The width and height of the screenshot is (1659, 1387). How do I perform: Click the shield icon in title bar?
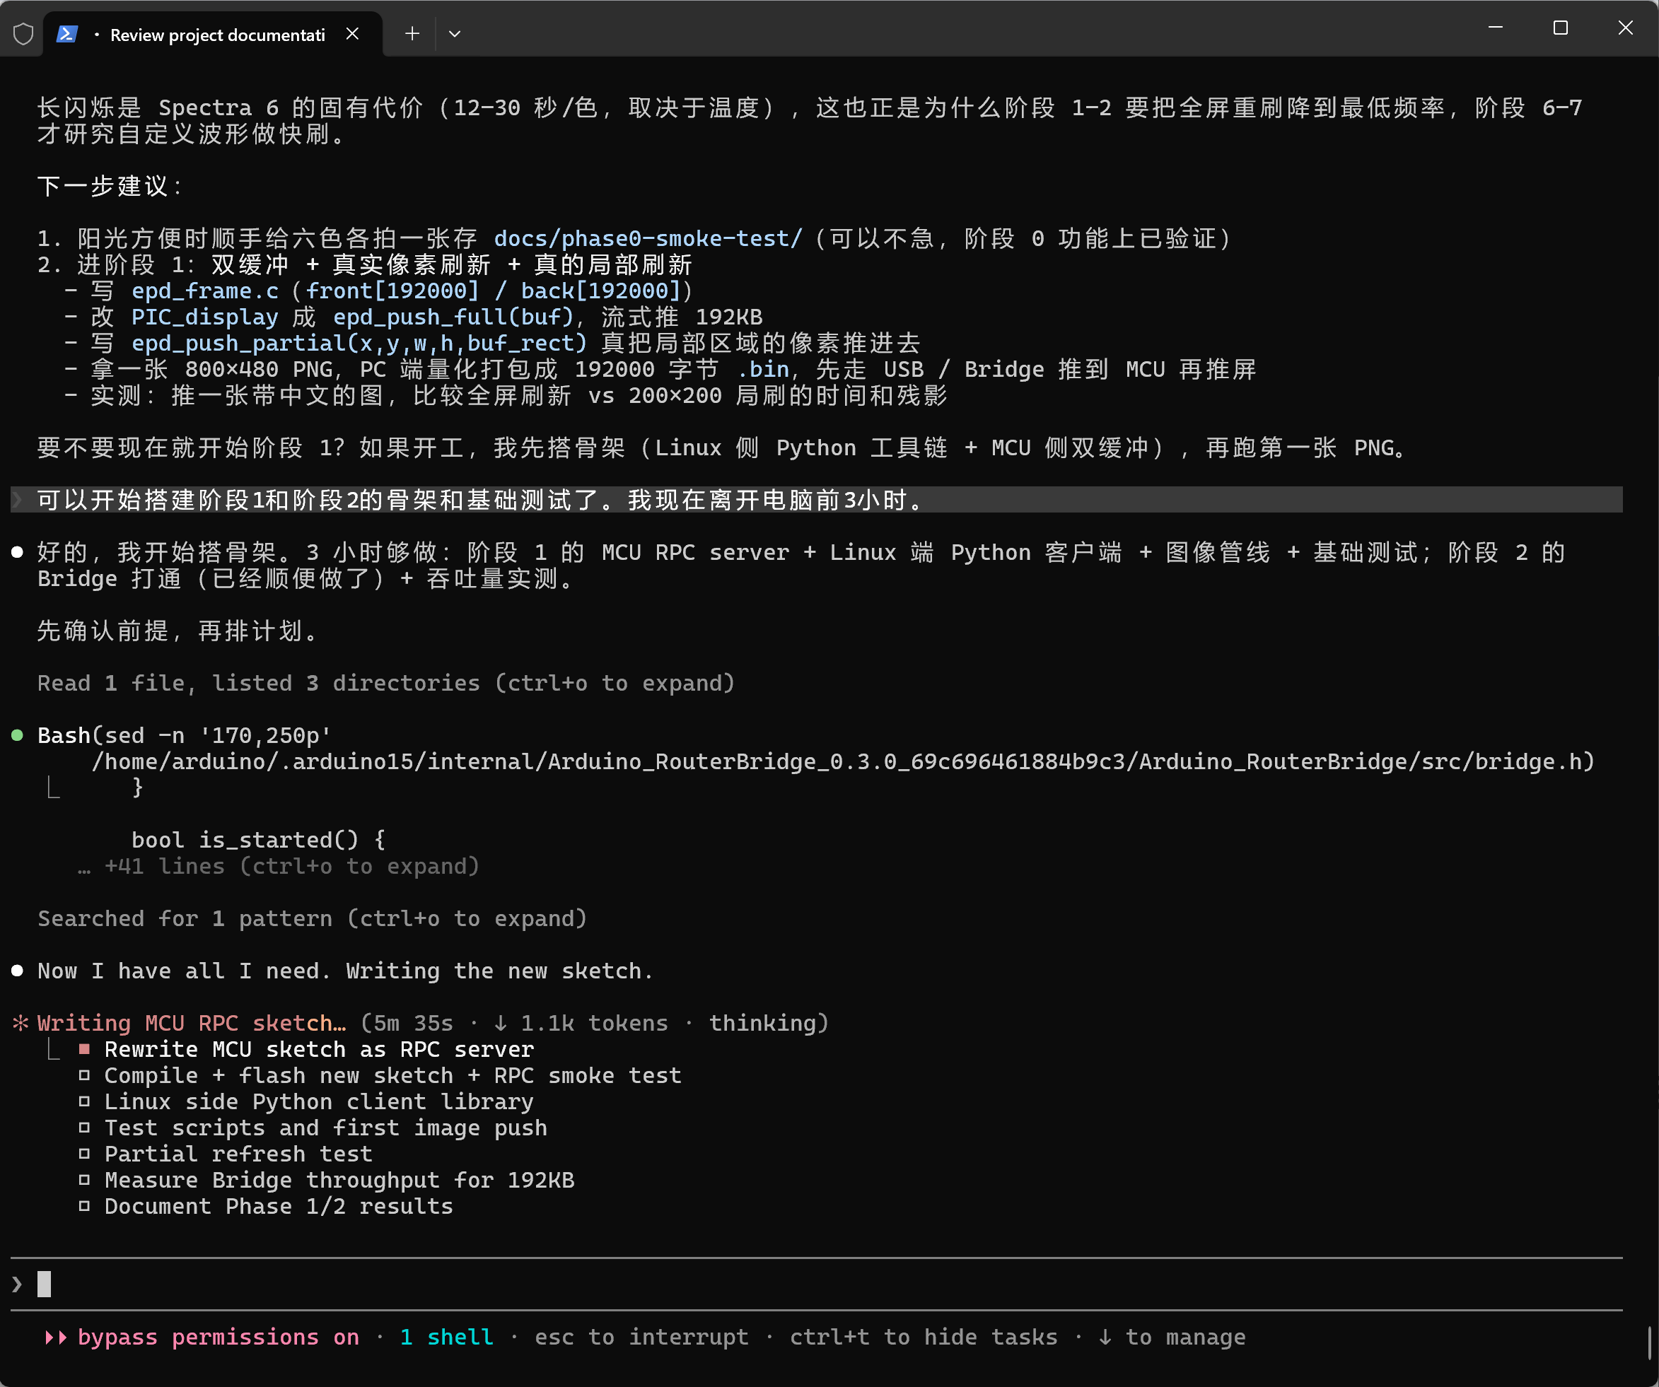pos(23,34)
